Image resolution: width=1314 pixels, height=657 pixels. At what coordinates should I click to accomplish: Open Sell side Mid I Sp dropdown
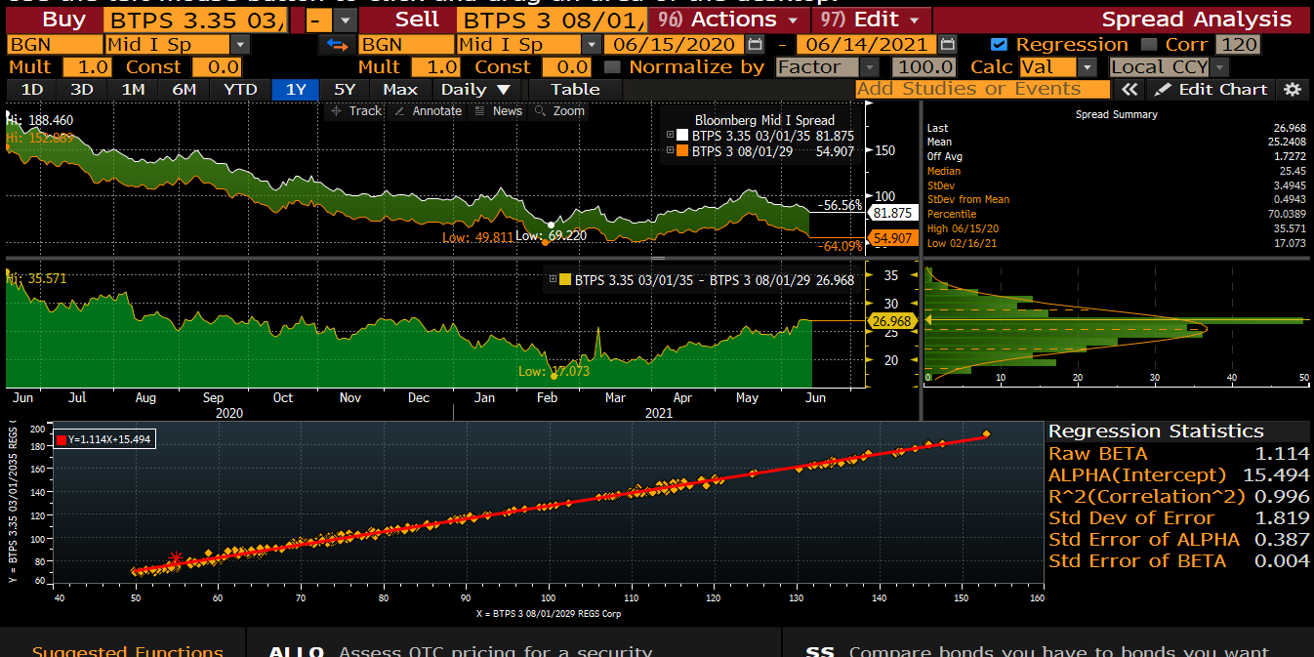point(592,44)
